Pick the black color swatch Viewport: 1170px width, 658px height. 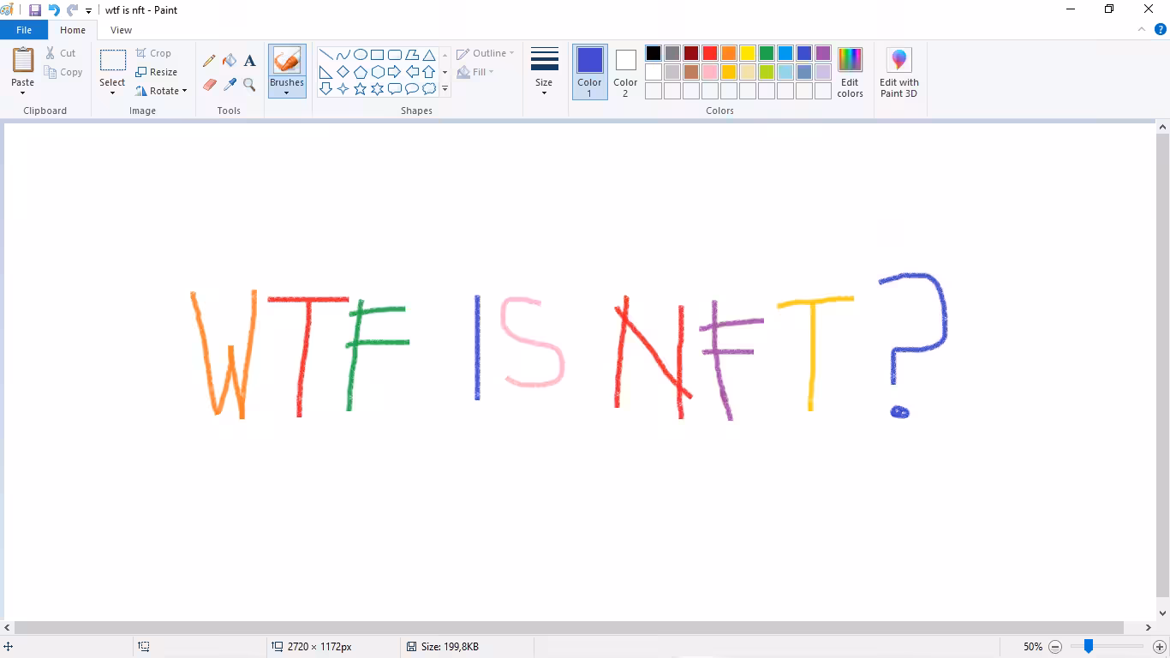(x=654, y=53)
